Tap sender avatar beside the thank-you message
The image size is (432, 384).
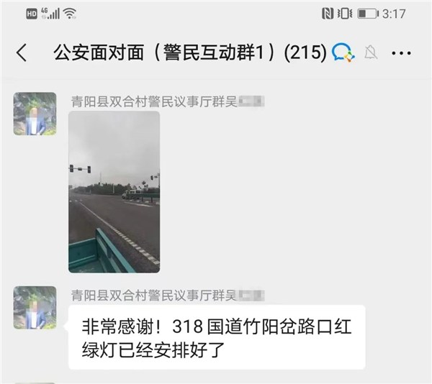tap(35, 308)
